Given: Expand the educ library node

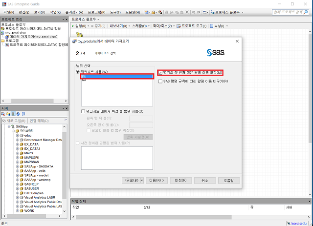Looking at the screenshot, I should point(18,136).
